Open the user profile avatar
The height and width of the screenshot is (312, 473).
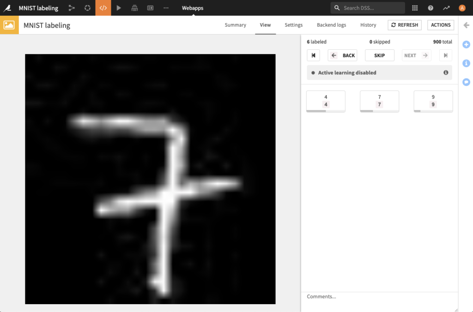pos(462,8)
